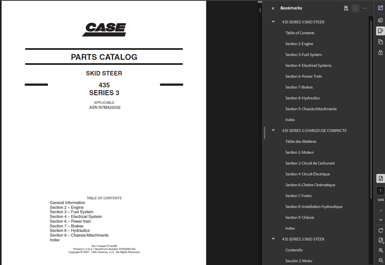Open the Table of Contents bookmark
The height and width of the screenshot is (265, 385).
pyautogui.click(x=300, y=33)
